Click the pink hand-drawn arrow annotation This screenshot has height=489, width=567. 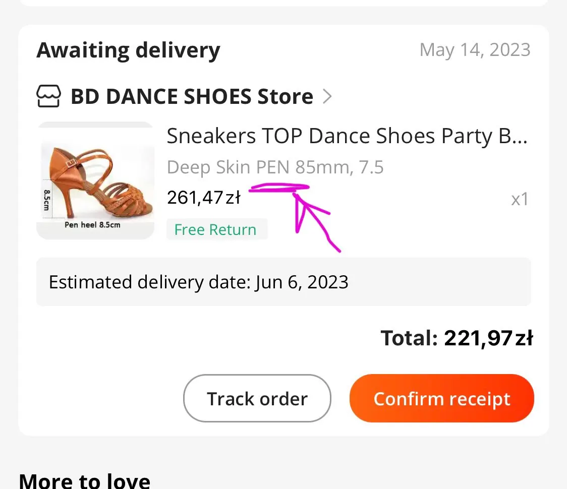pos(313,219)
